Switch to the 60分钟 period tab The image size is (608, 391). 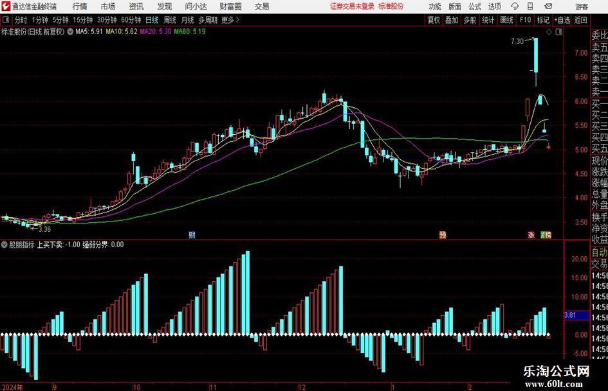131,20
